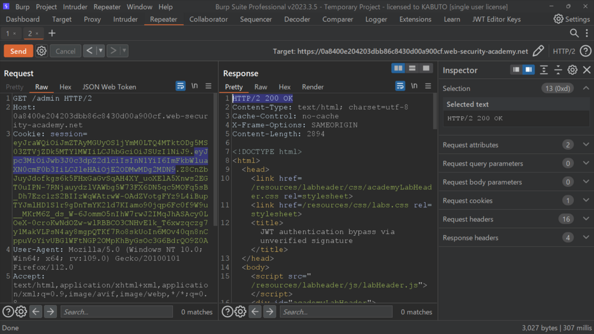Jump to next match in Response search
This screenshot has width=594, height=334.
[270, 312]
